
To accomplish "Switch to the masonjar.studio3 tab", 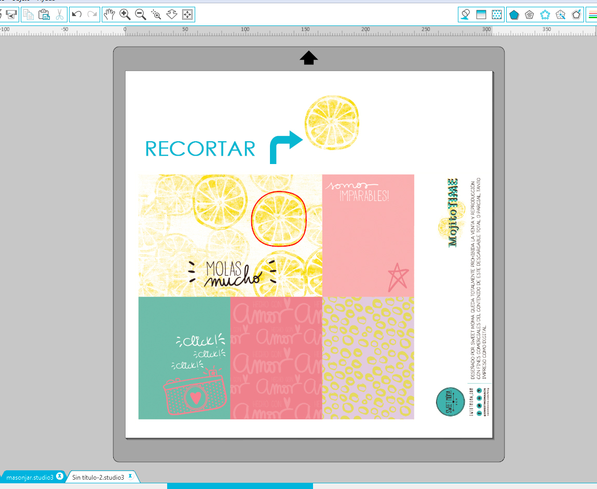I will (30, 477).
